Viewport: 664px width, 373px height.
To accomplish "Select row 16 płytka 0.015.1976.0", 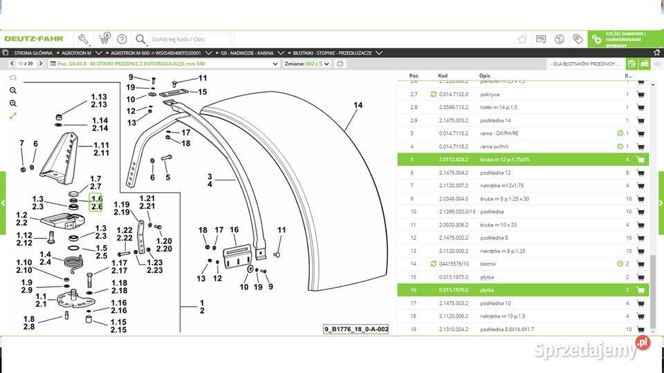I will point(523,290).
